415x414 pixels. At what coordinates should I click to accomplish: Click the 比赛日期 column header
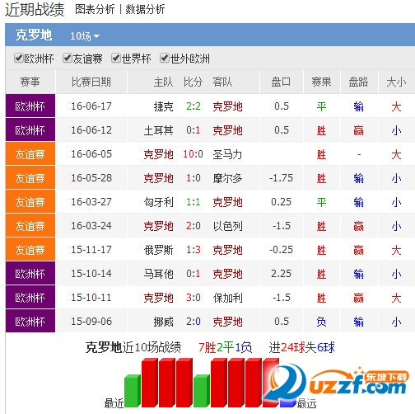pos(91,82)
